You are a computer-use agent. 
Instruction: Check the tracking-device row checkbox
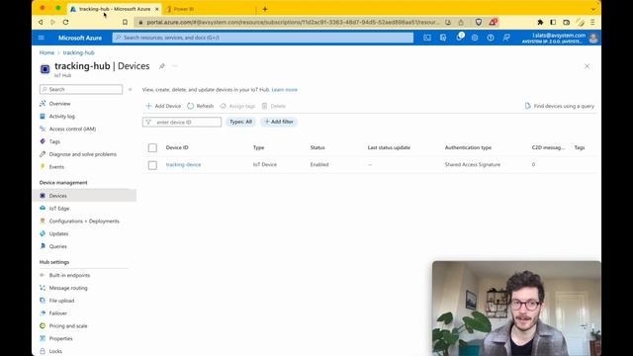(x=152, y=165)
